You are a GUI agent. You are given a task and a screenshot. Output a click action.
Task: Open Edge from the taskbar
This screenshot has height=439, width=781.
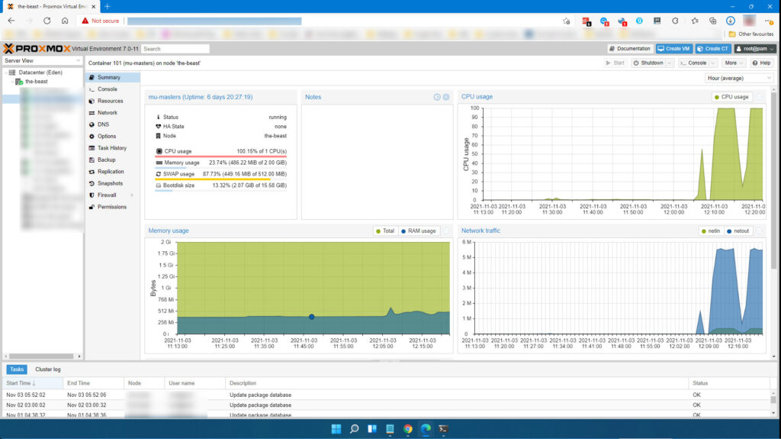pos(426,429)
